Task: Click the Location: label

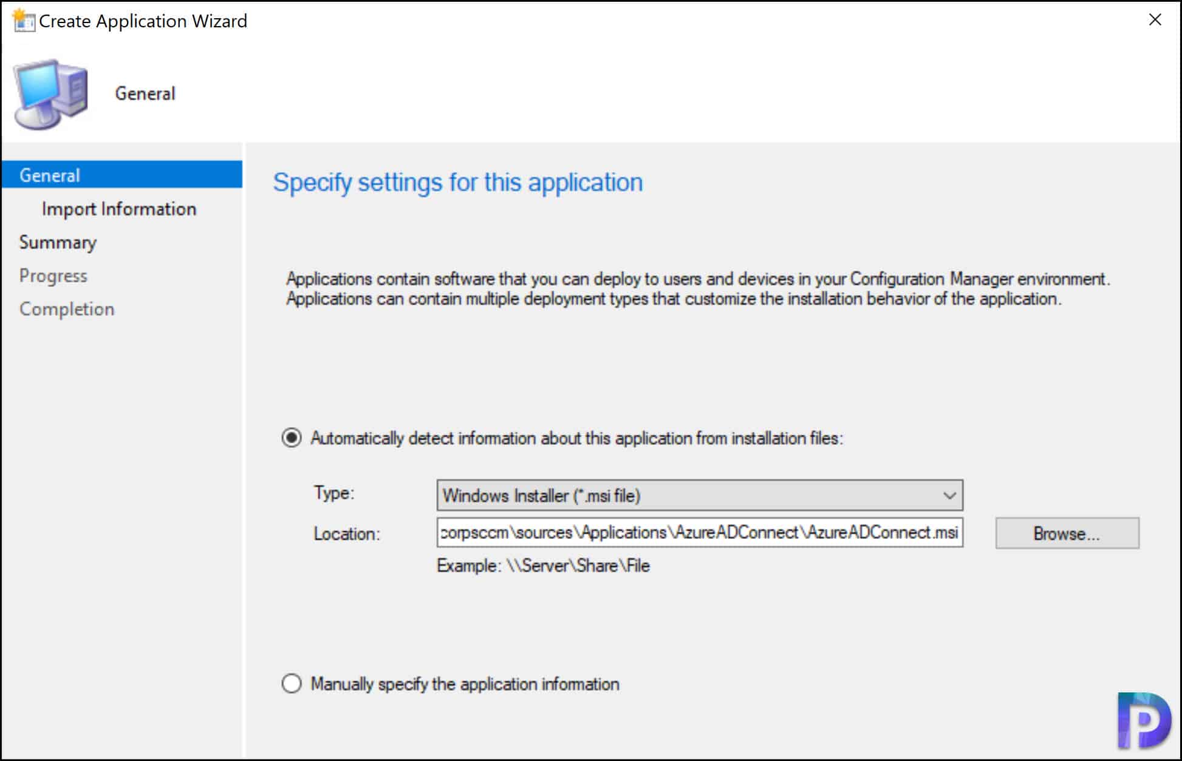Action: coord(347,533)
